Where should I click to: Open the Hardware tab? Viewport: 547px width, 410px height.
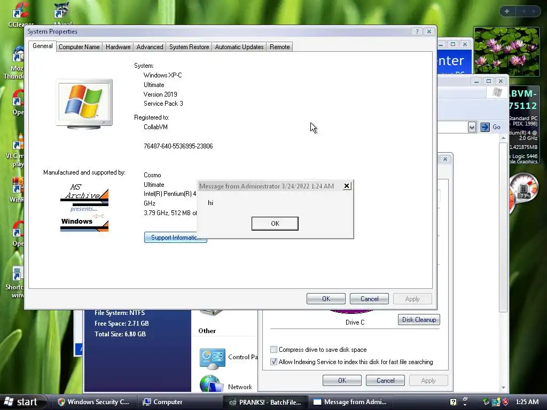(118, 47)
